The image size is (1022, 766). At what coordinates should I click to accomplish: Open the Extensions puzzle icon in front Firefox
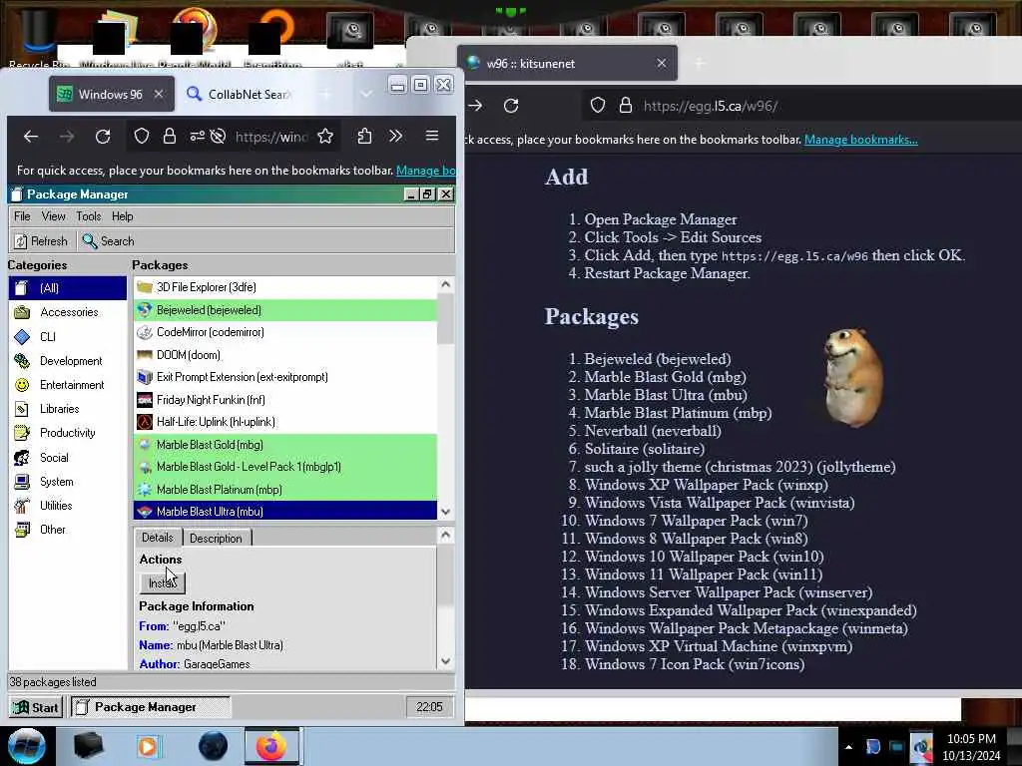[x=364, y=136]
